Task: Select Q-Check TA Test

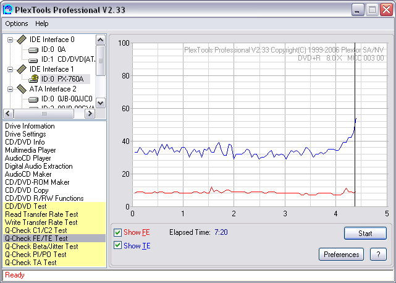Action: pos(54,263)
